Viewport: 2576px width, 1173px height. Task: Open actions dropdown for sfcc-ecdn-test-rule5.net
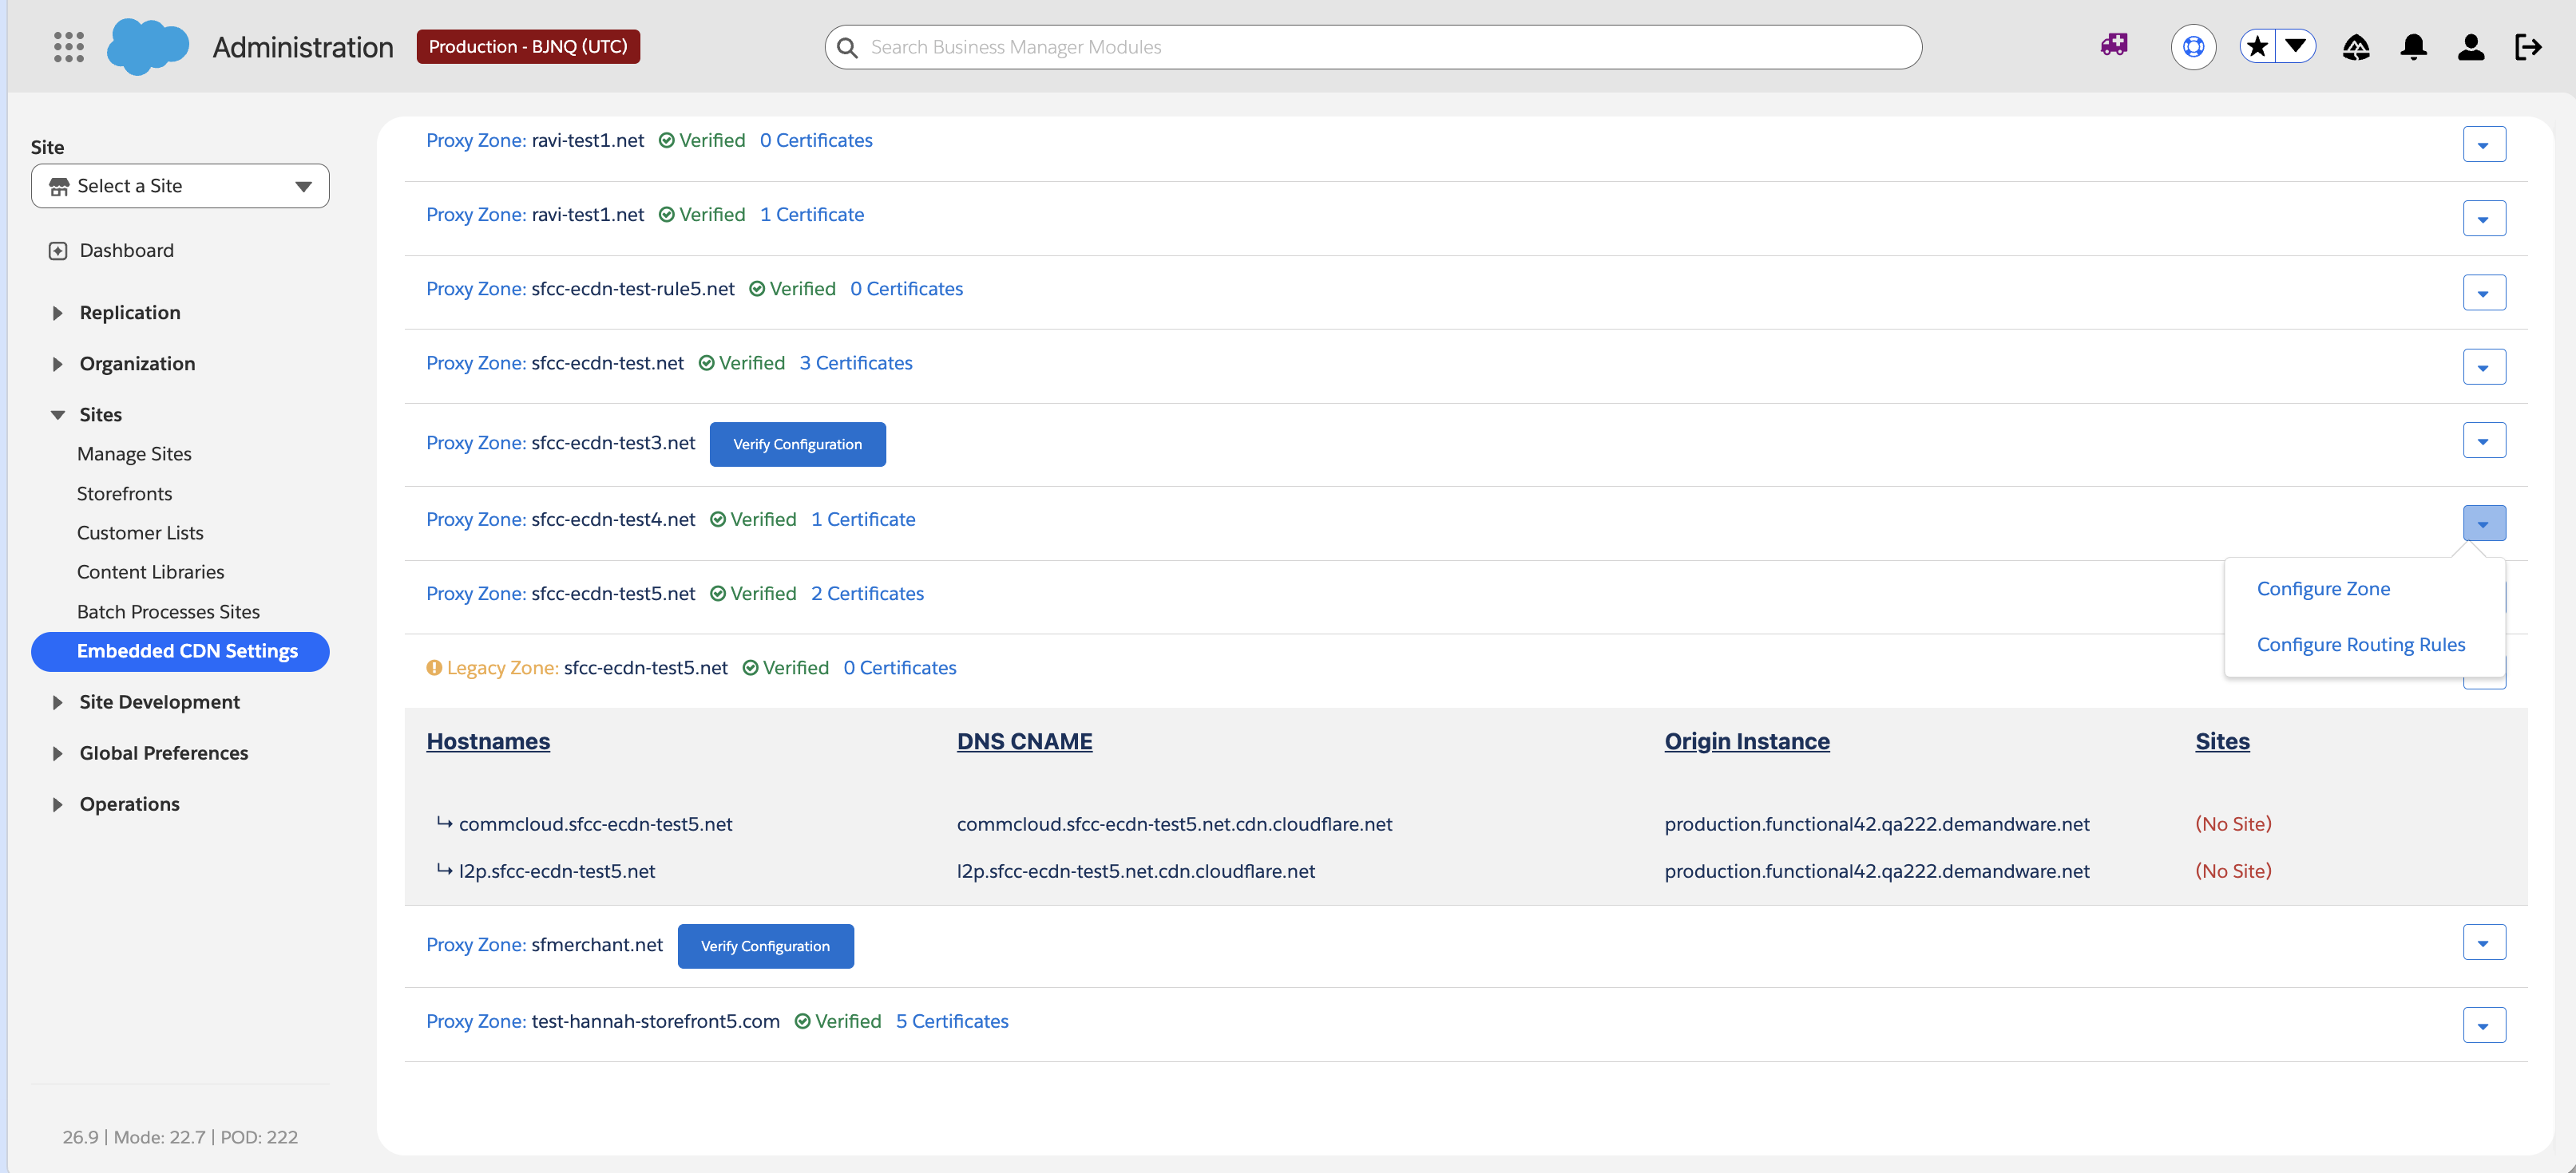click(x=2484, y=293)
